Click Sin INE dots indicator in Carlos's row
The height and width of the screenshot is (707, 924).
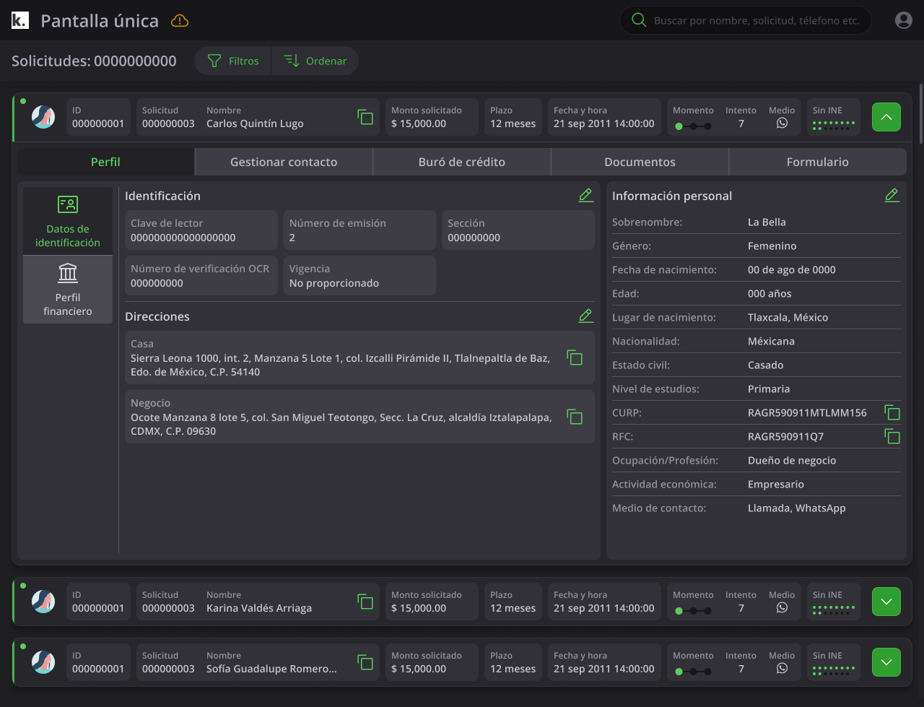(x=833, y=126)
